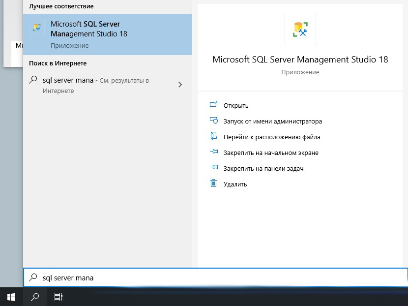Viewport: 408px width, 306px height.
Task: Open the Microsoft SQL Server Management Studio 18 result
Action: (108, 34)
